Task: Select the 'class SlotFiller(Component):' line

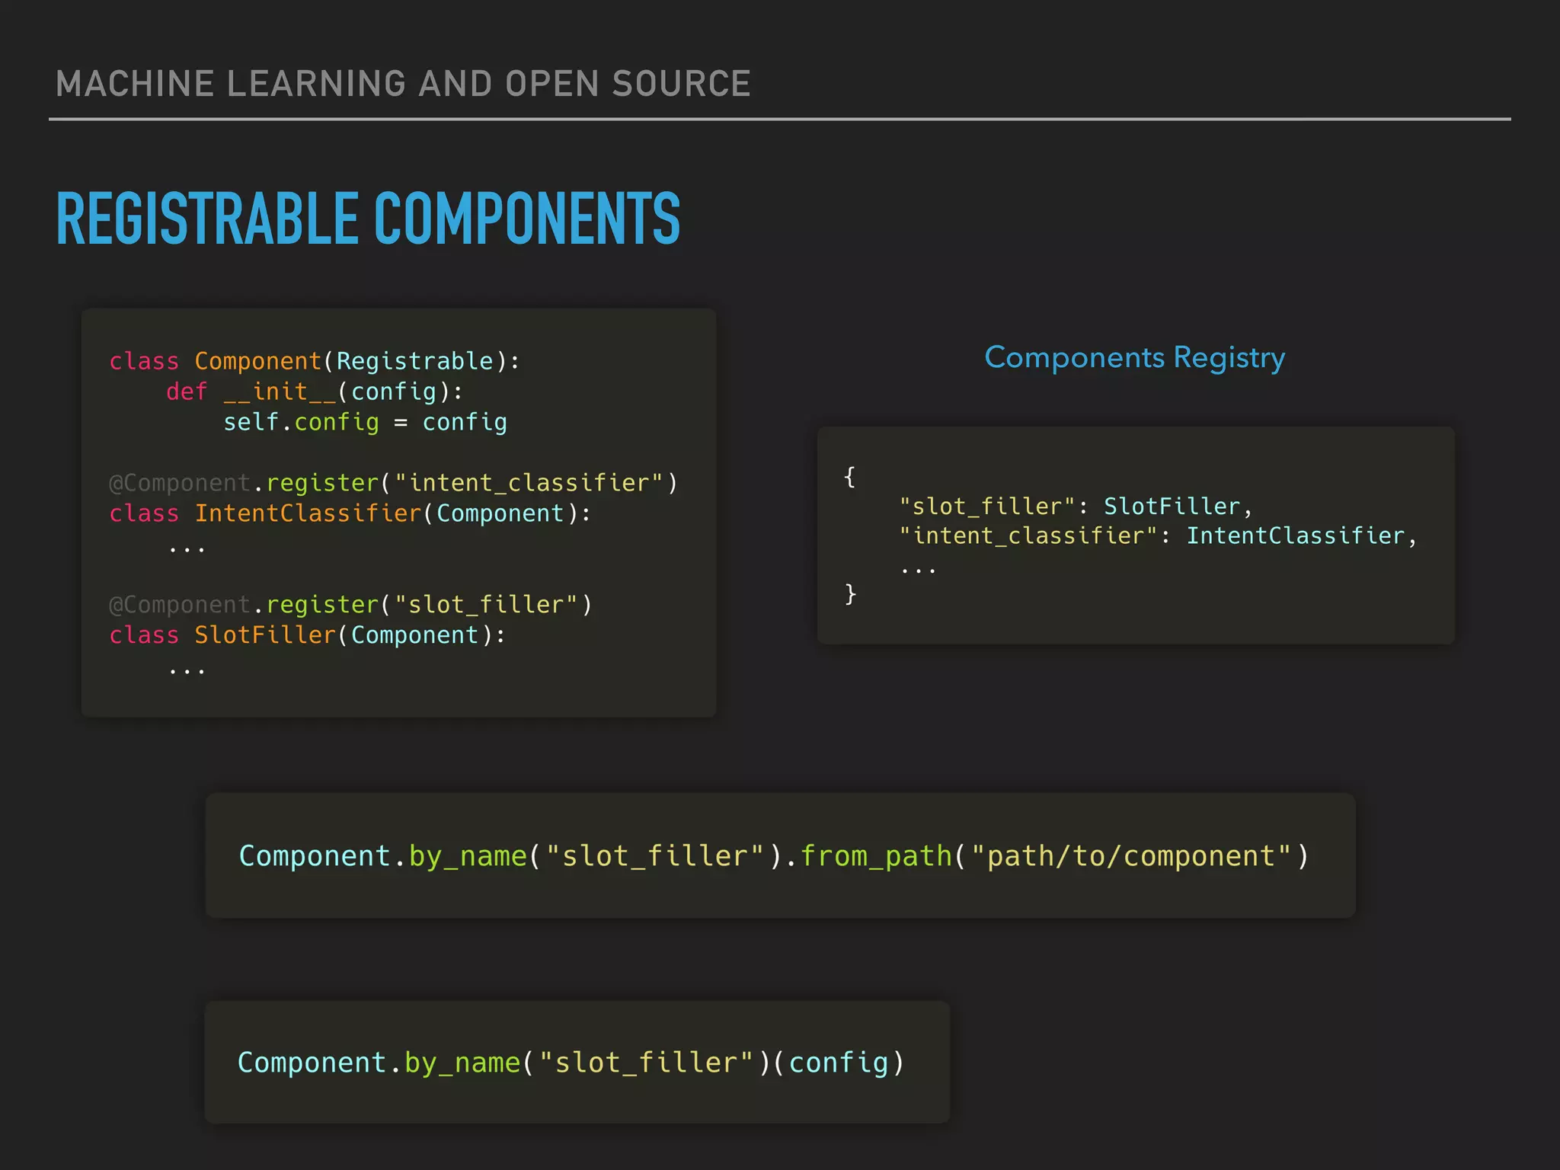Action: (308, 635)
